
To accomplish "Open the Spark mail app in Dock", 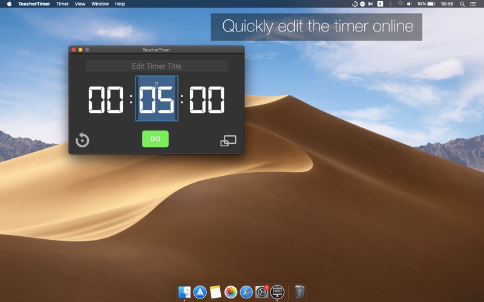I will (x=200, y=292).
